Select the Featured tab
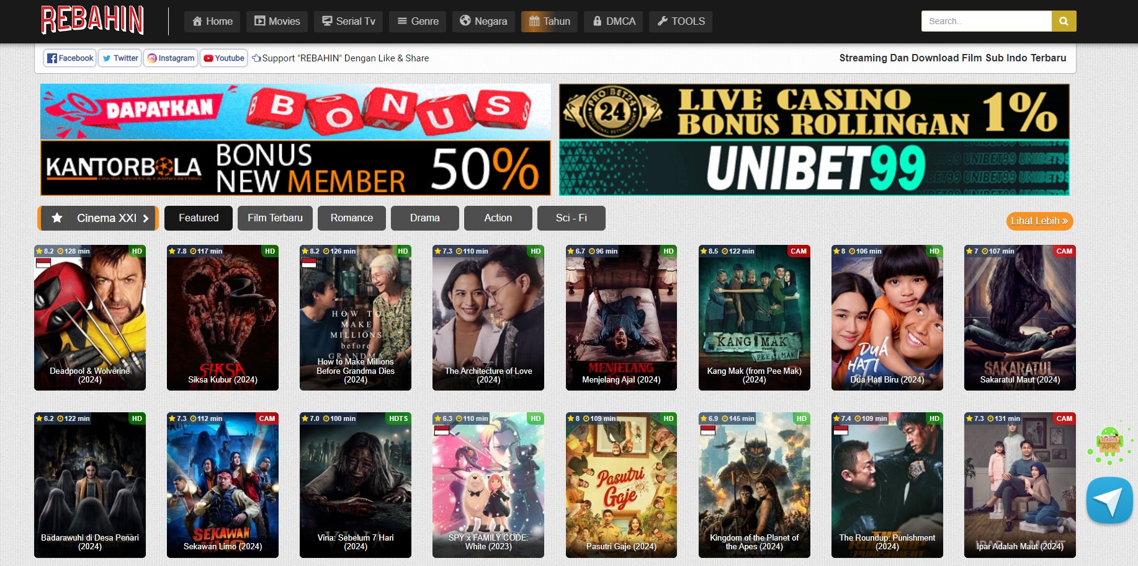 click(199, 218)
